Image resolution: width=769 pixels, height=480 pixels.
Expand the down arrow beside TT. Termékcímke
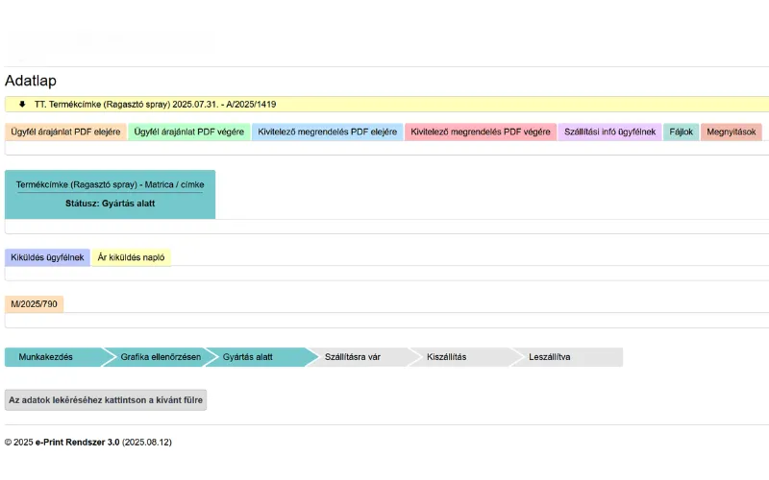[22, 104]
